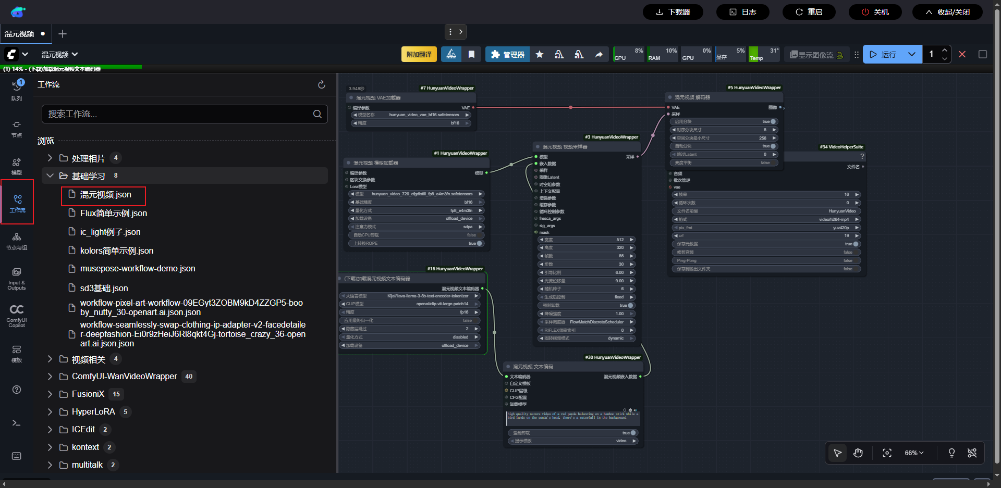Open the 混元视频 breadcrumb dropdown
Image resolution: width=1001 pixels, height=488 pixels.
click(59, 54)
